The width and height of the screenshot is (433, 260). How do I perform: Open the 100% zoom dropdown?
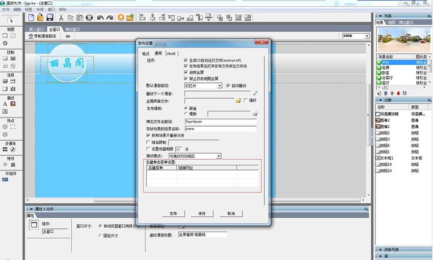367,36
